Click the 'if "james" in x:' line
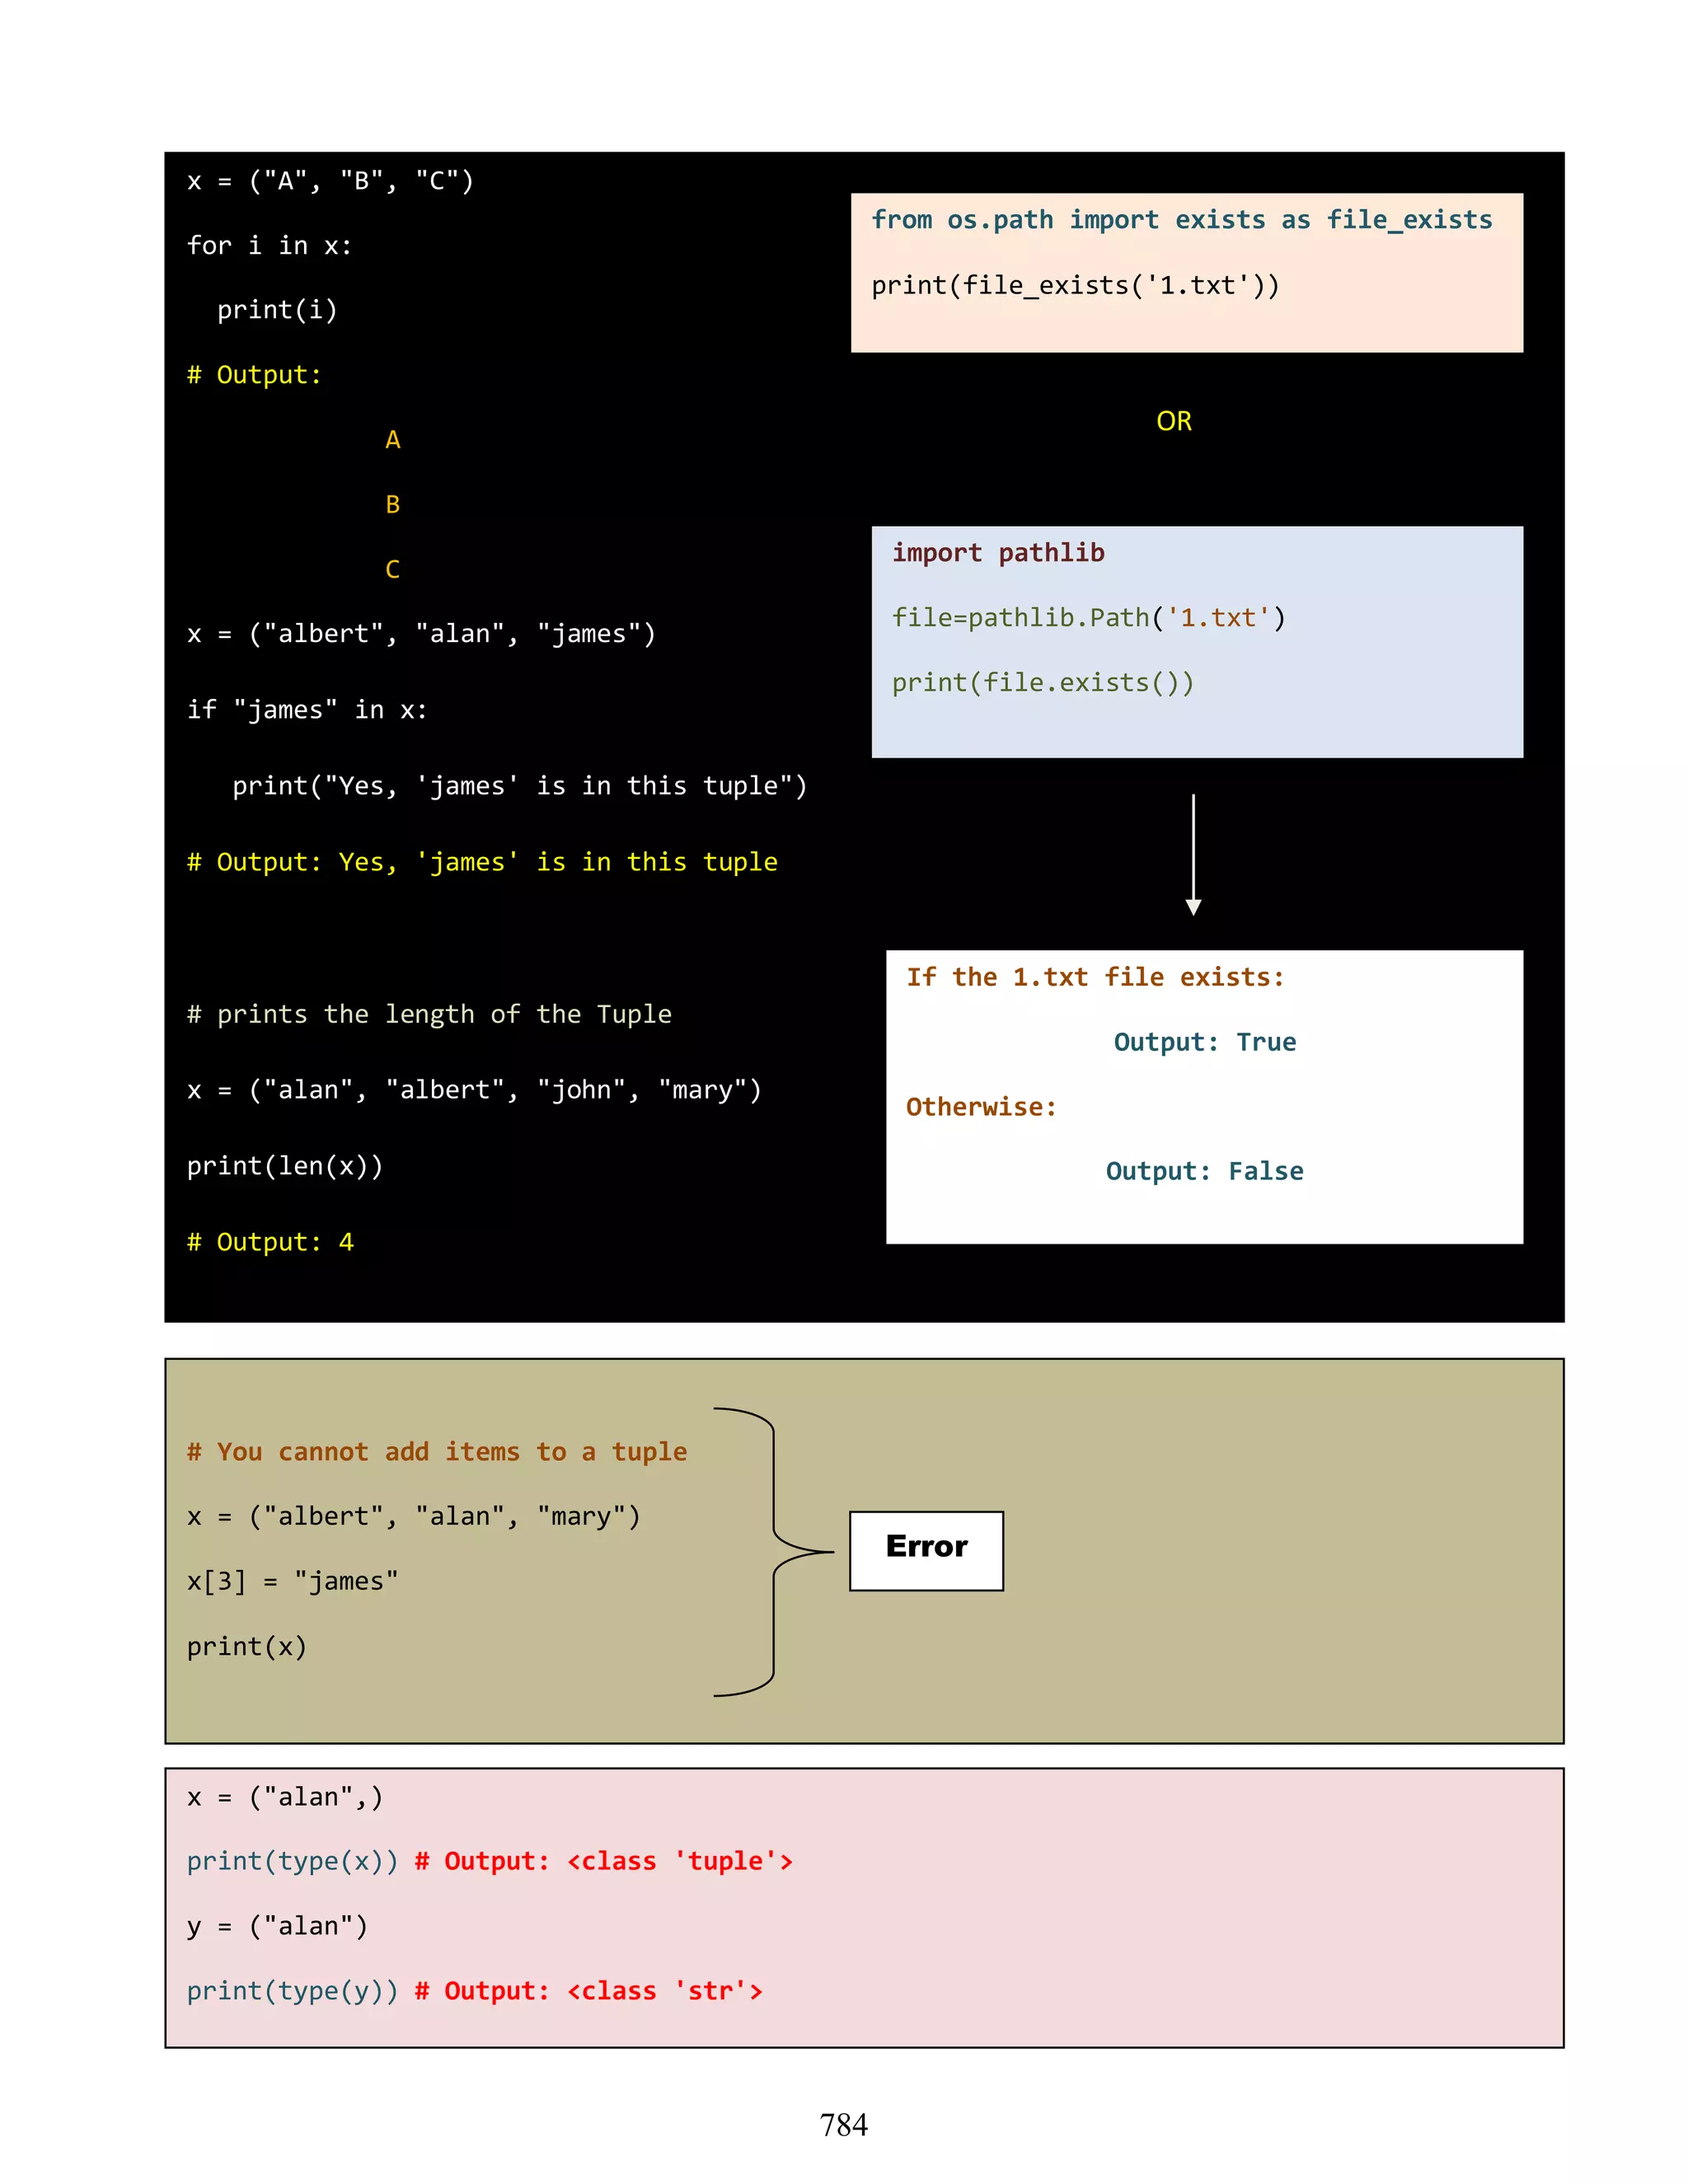The image size is (1688, 2184). [307, 710]
